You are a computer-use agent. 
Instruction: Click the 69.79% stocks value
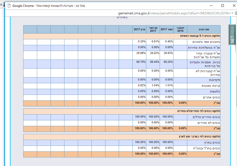141,62
